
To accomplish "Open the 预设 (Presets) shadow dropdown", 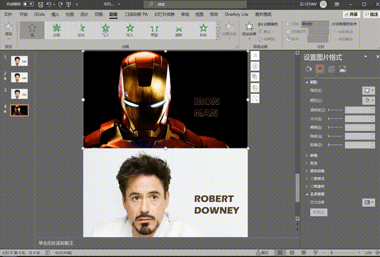I will point(369,90).
